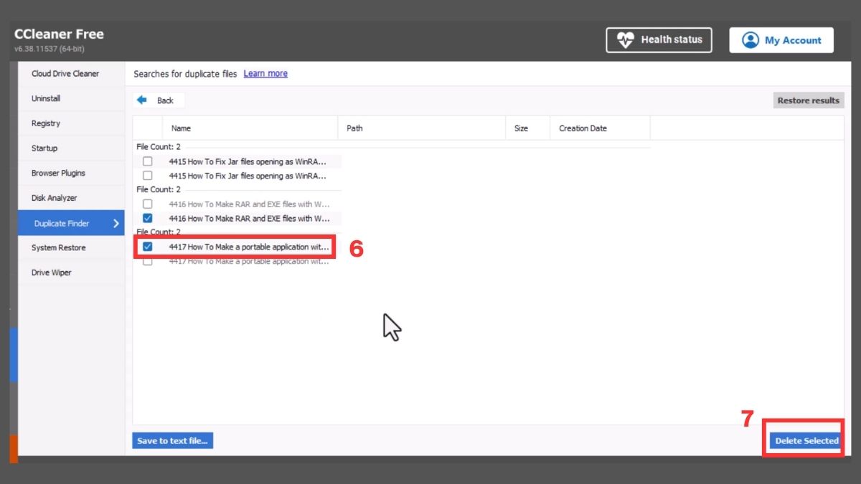Check first 4416 How To Make RAR checkbox
The height and width of the screenshot is (484, 861).
point(147,204)
